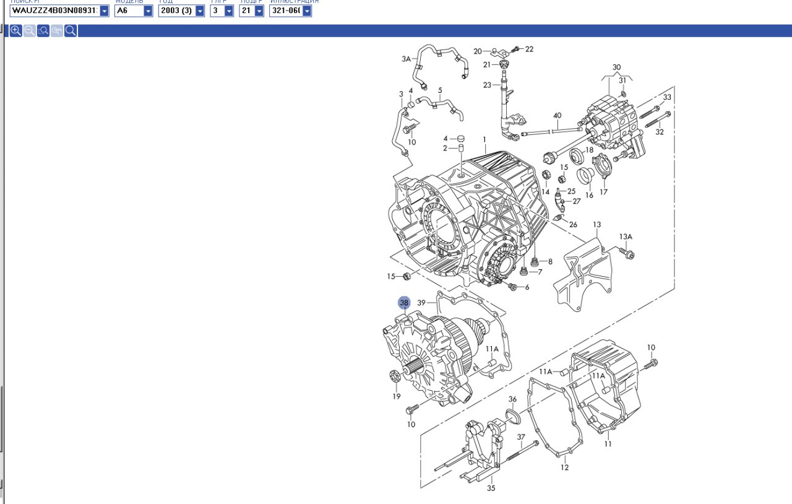
Task: Expand the main group dropdown showing 3
Action: [x=229, y=11]
